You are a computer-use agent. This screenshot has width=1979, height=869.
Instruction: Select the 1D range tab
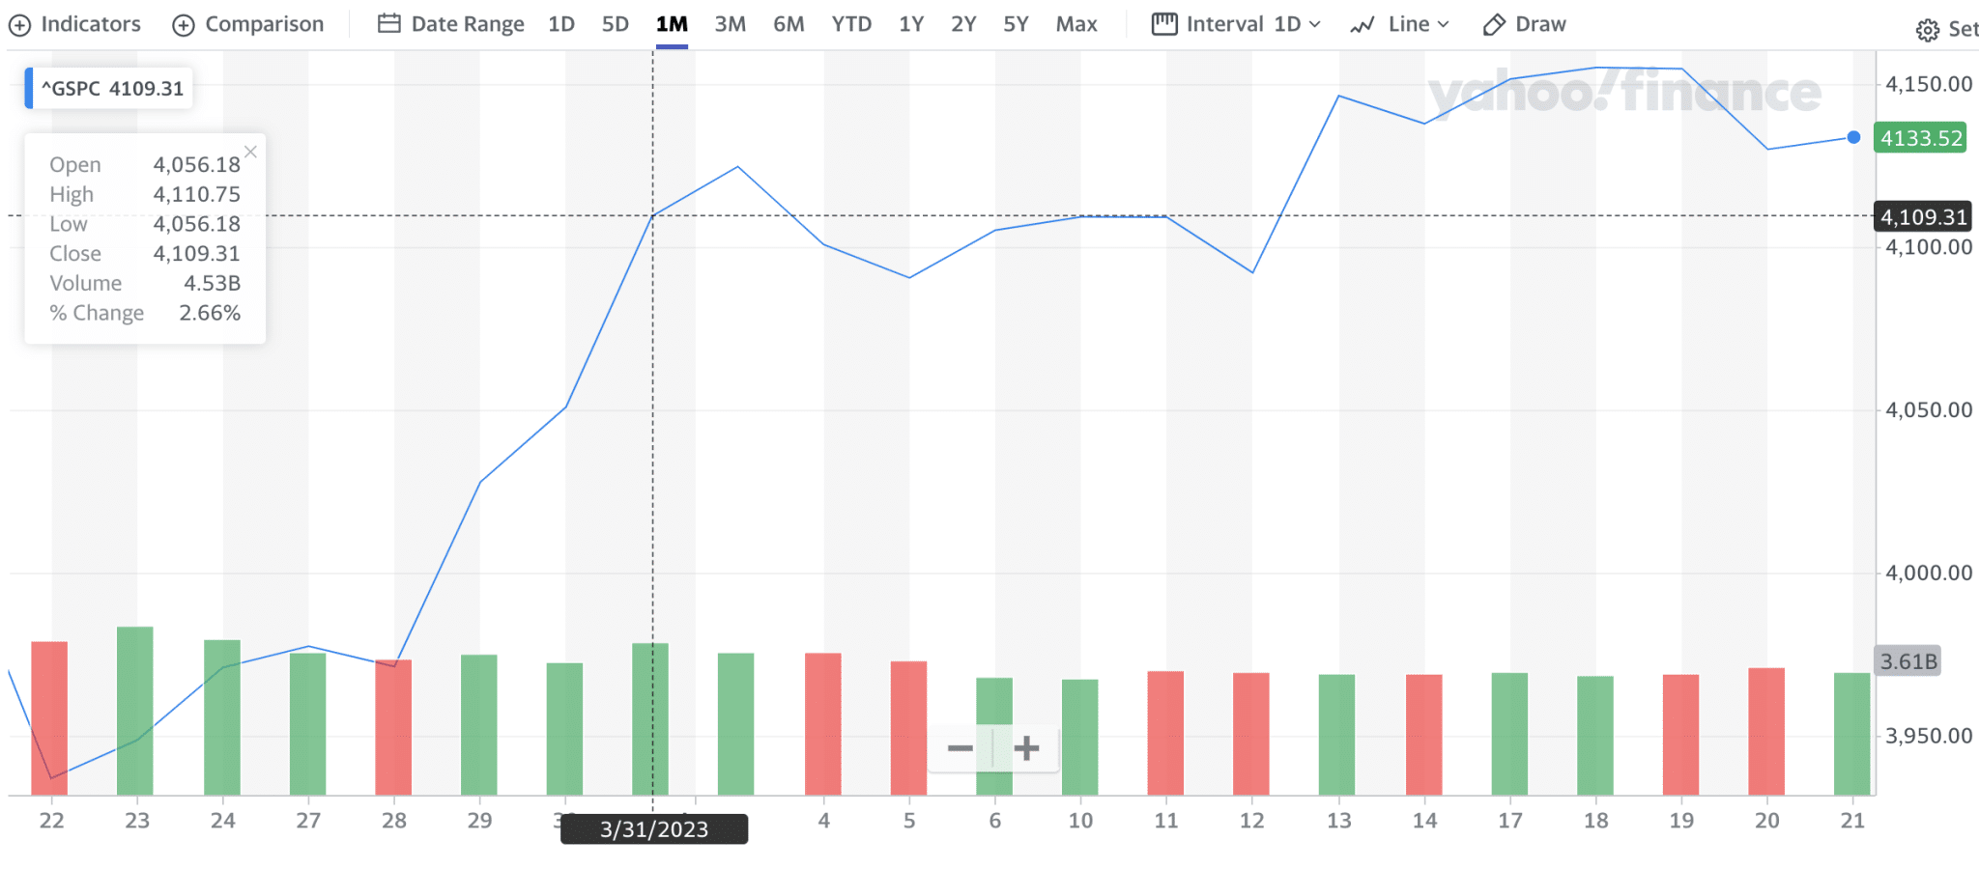point(560,24)
